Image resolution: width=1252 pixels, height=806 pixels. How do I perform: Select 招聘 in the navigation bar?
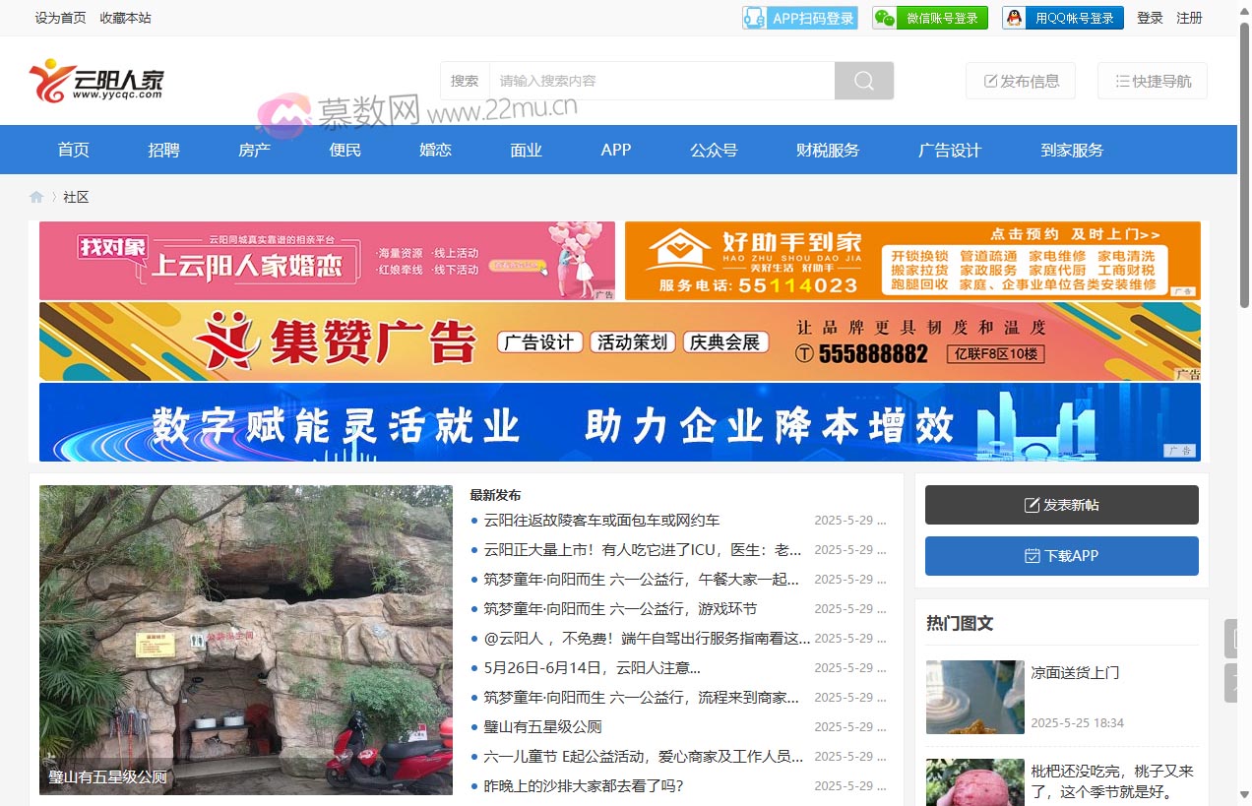coord(163,150)
